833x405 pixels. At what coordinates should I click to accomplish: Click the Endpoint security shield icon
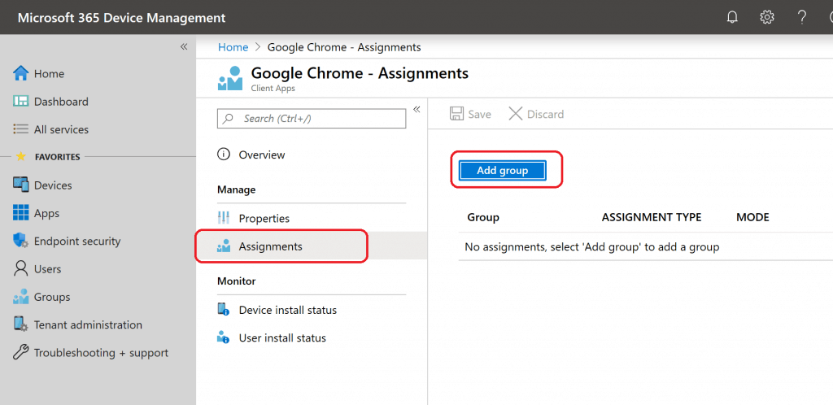click(x=20, y=241)
